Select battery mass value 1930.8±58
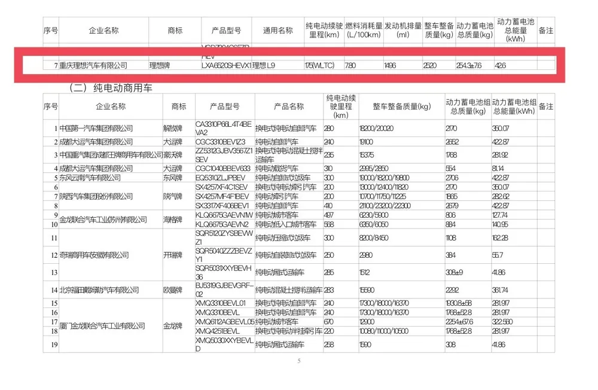 click(x=459, y=303)
